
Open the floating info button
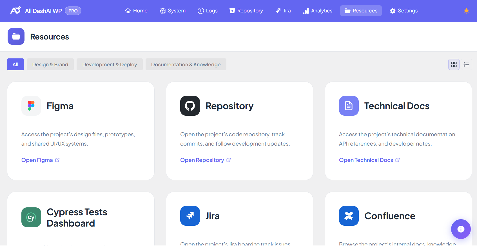point(461,229)
